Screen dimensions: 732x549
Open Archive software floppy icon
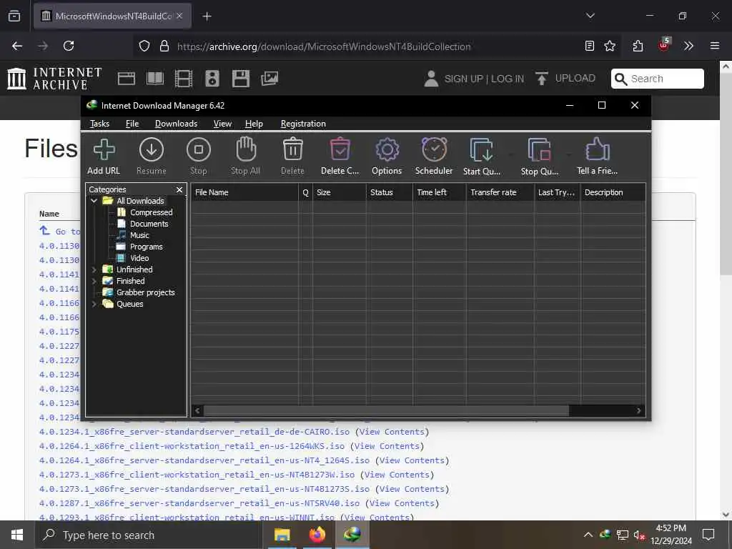pos(241,79)
